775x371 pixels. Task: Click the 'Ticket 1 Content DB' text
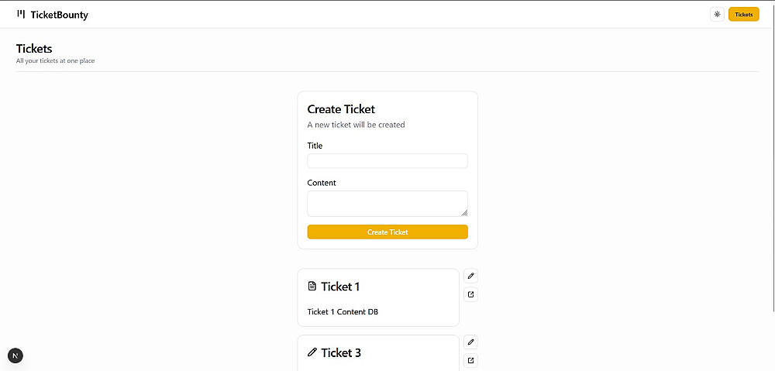343,312
